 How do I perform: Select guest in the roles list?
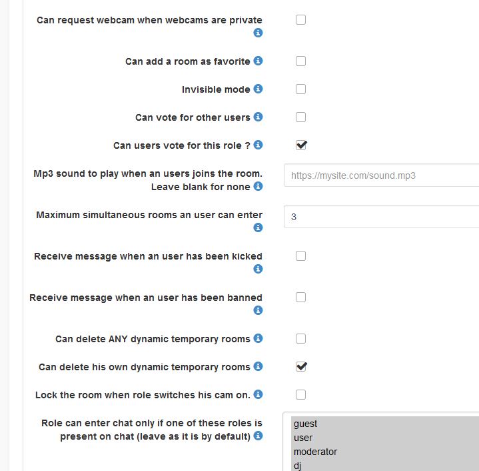click(306, 424)
